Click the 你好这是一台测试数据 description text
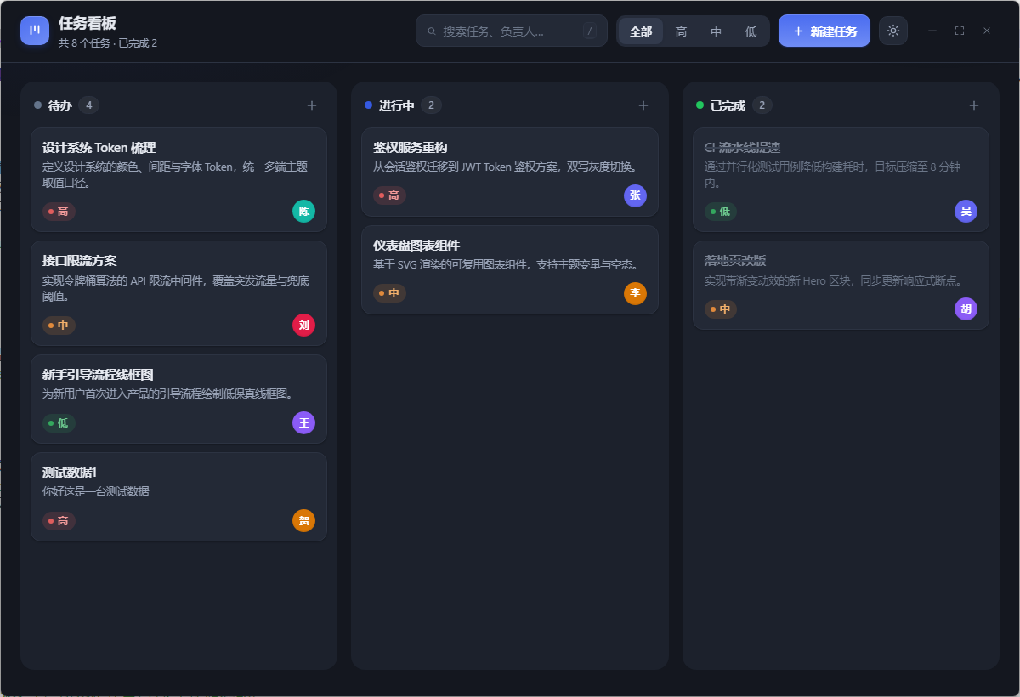Screen dimensions: 1020x697 (x=96, y=491)
